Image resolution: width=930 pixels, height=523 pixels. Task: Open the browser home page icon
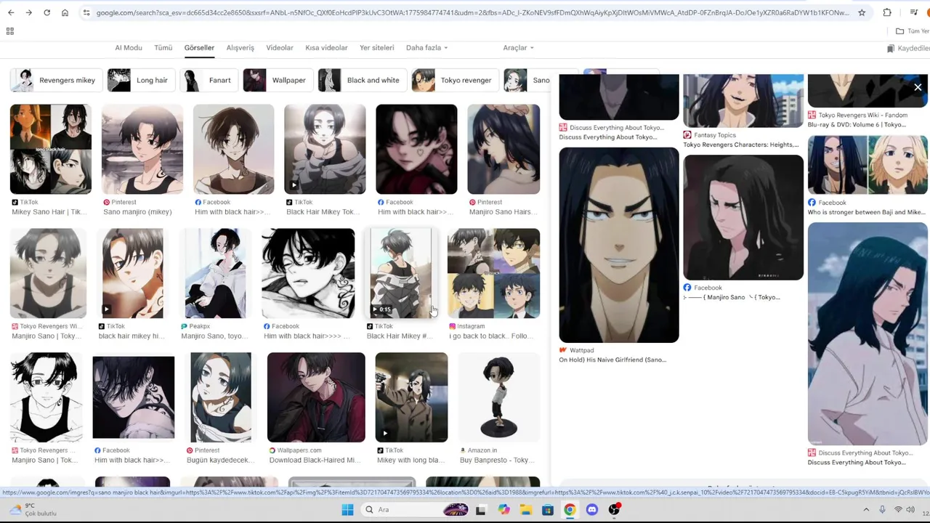[x=65, y=12]
